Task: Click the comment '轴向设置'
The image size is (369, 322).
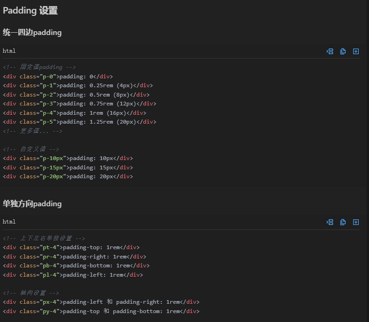Action: click(x=31, y=293)
